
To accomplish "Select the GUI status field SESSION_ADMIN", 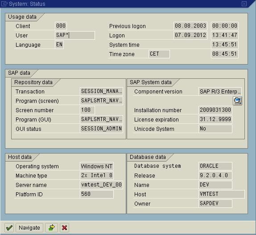I will (x=101, y=129).
